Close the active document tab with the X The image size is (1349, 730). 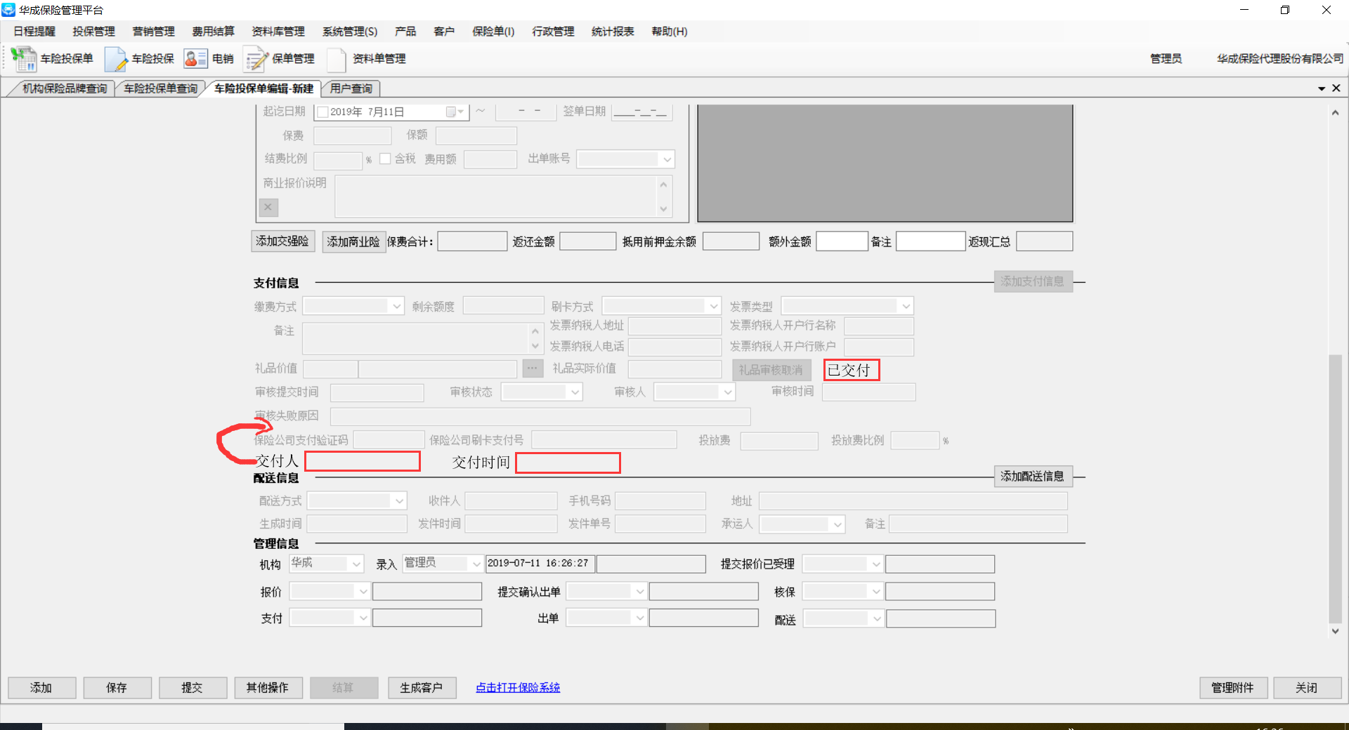(1336, 88)
